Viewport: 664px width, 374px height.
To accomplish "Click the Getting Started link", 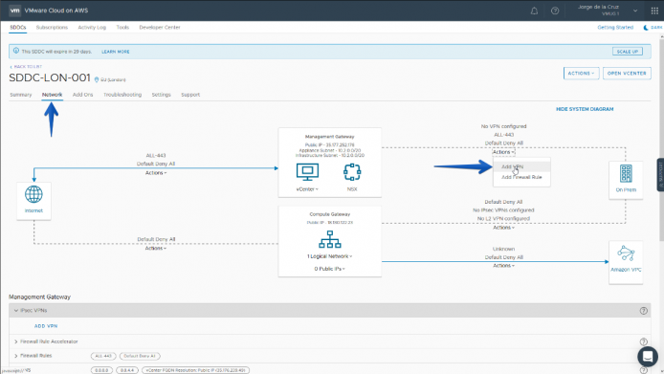I will 615,28.
